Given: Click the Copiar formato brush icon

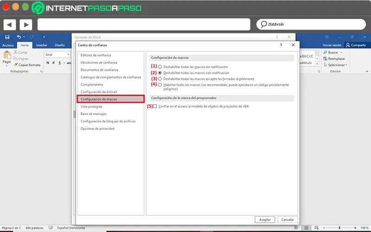Looking at the screenshot, I should tap(16, 64).
